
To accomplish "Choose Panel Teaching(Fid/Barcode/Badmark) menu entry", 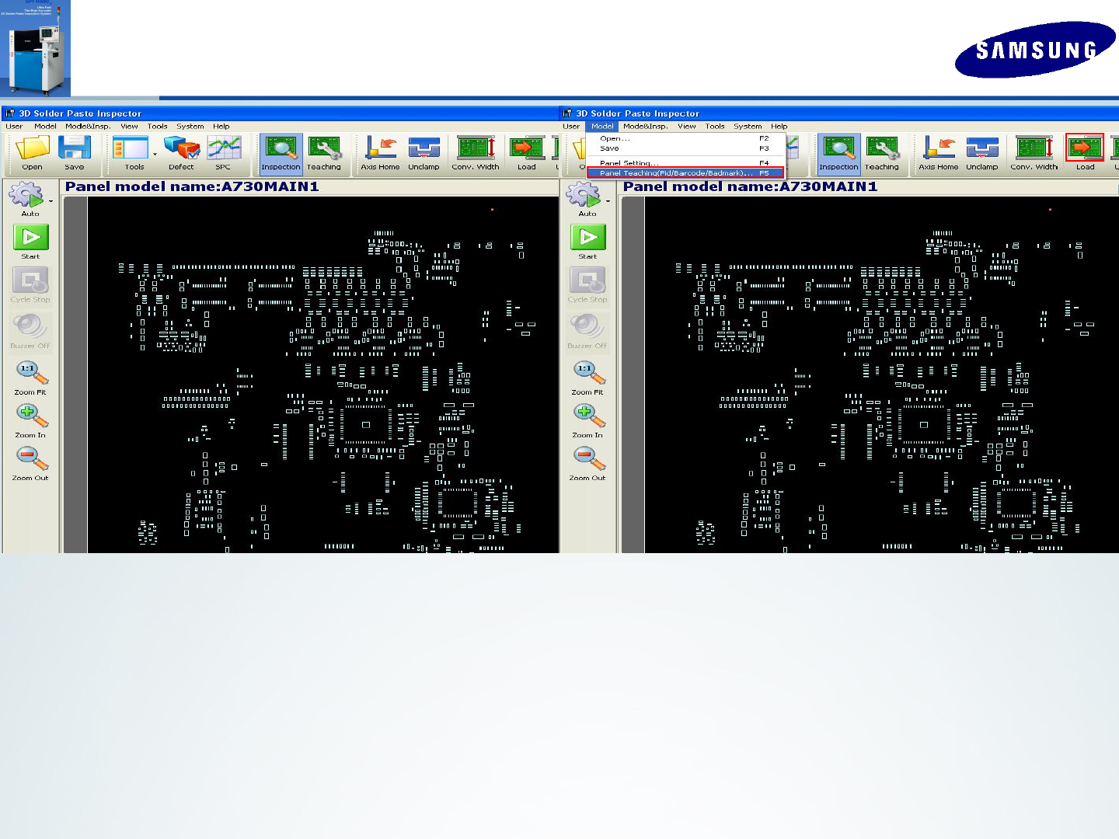I will tap(685, 173).
